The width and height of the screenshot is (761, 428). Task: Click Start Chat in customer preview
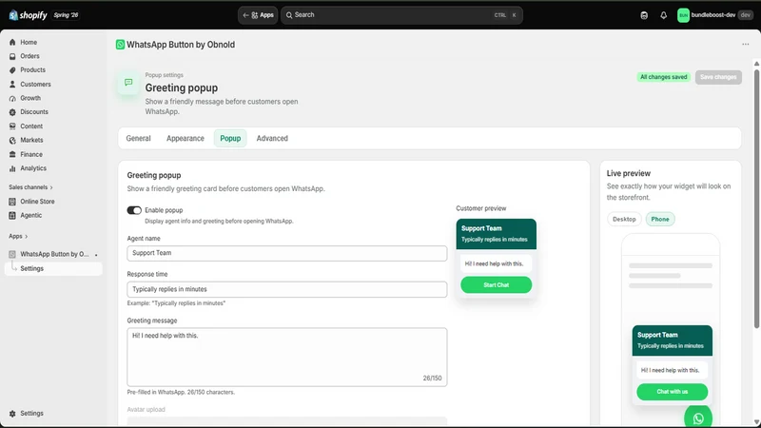496,284
